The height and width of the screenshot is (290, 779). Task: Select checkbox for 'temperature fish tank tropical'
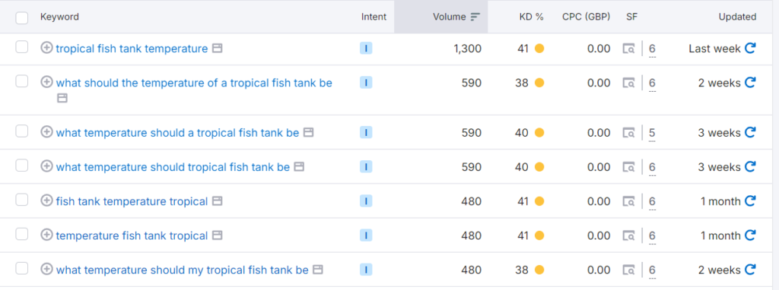(22, 234)
